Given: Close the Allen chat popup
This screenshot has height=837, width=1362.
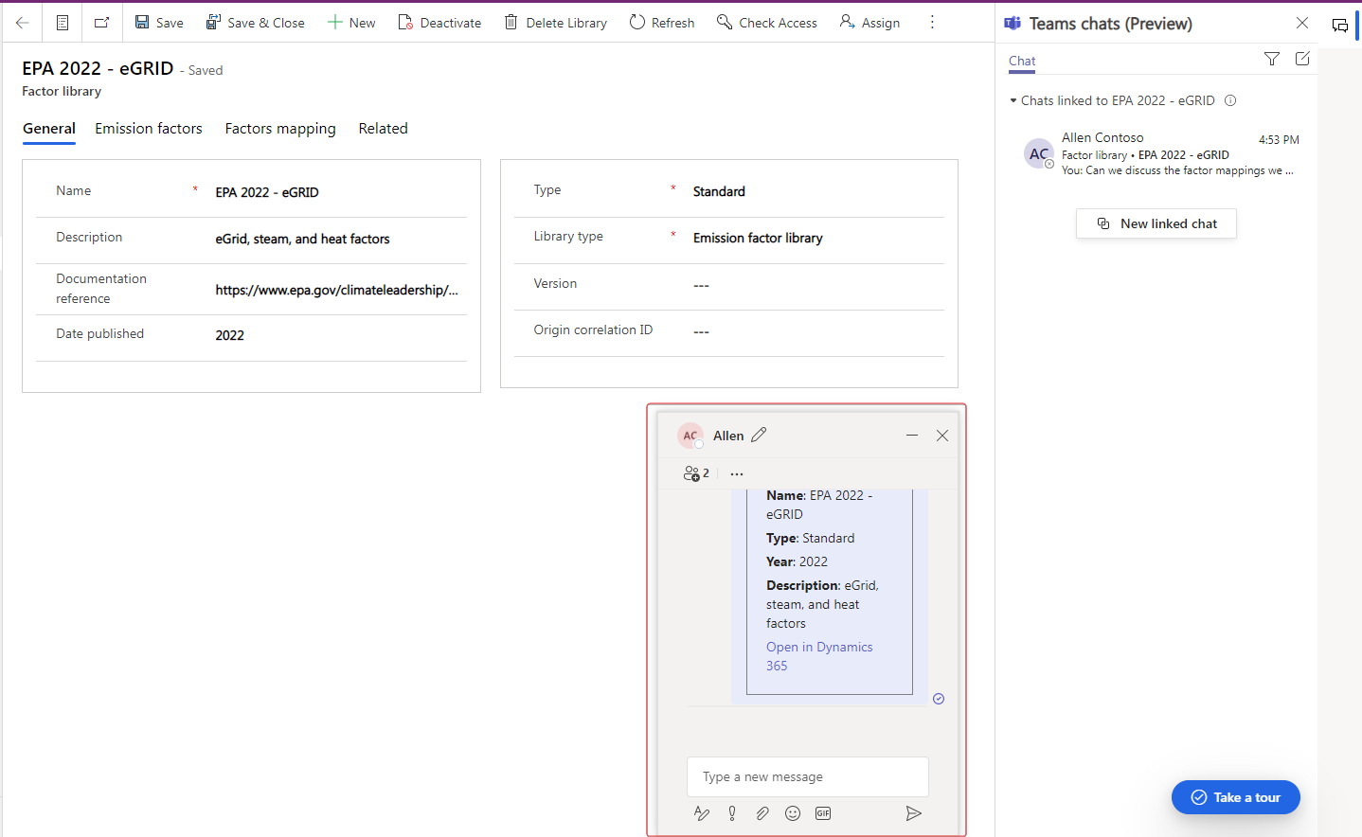Looking at the screenshot, I should click(x=942, y=436).
